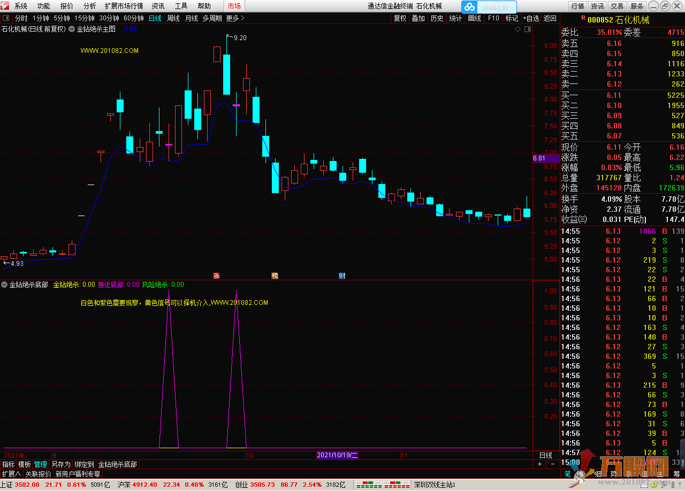The height and width of the screenshot is (491, 685).
Task: Click the 财 marker under the chart
Action: (342, 276)
